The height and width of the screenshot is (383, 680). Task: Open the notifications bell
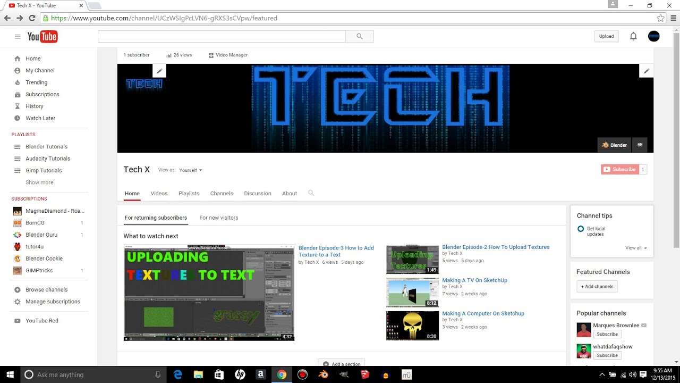(x=633, y=36)
